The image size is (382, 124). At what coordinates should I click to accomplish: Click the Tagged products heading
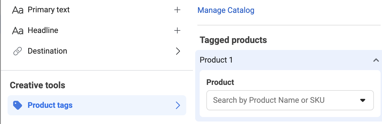(x=233, y=40)
